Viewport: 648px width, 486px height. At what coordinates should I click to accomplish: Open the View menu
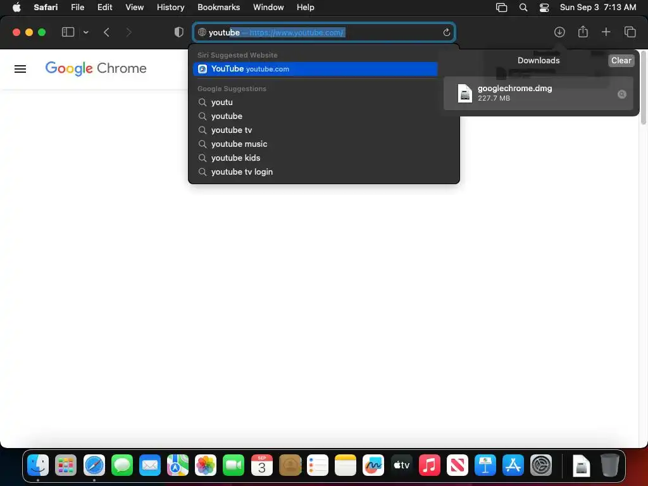134,7
